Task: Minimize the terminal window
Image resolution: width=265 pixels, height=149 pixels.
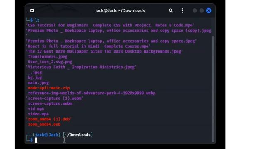Action: point(195,11)
